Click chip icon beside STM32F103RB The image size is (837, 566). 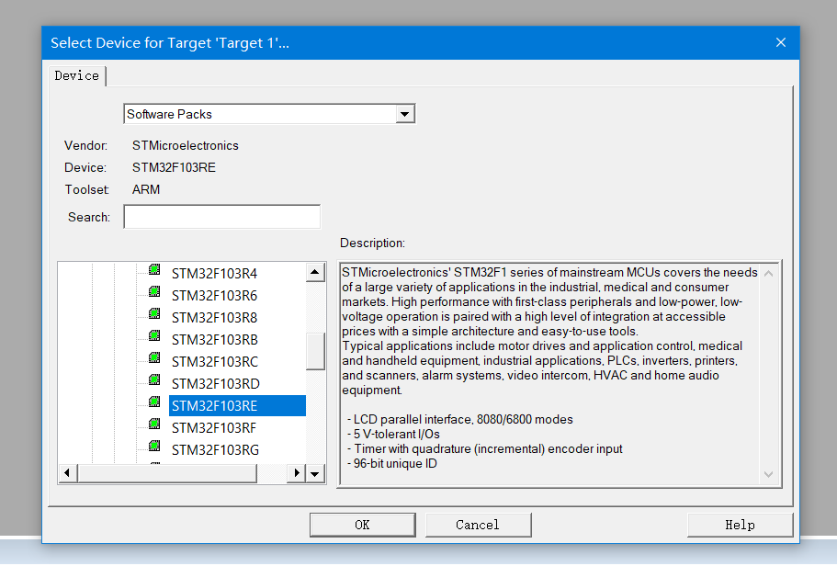coord(154,336)
